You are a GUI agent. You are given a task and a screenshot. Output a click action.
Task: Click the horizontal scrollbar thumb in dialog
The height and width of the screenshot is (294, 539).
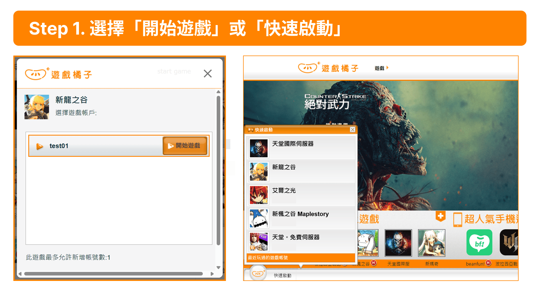(114, 274)
